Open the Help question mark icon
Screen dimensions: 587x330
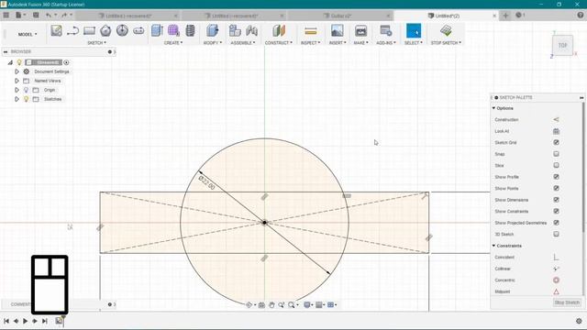[x=581, y=16]
